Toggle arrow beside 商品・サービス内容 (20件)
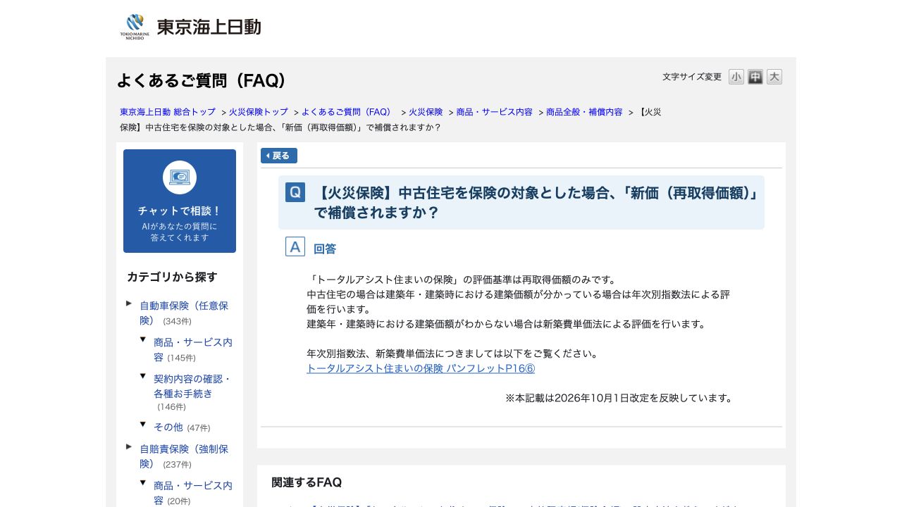 pos(143,482)
